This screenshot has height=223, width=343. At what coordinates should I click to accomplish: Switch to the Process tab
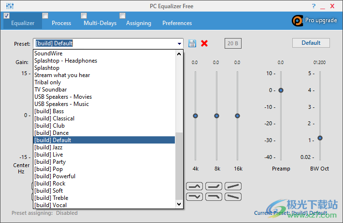click(x=61, y=23)
